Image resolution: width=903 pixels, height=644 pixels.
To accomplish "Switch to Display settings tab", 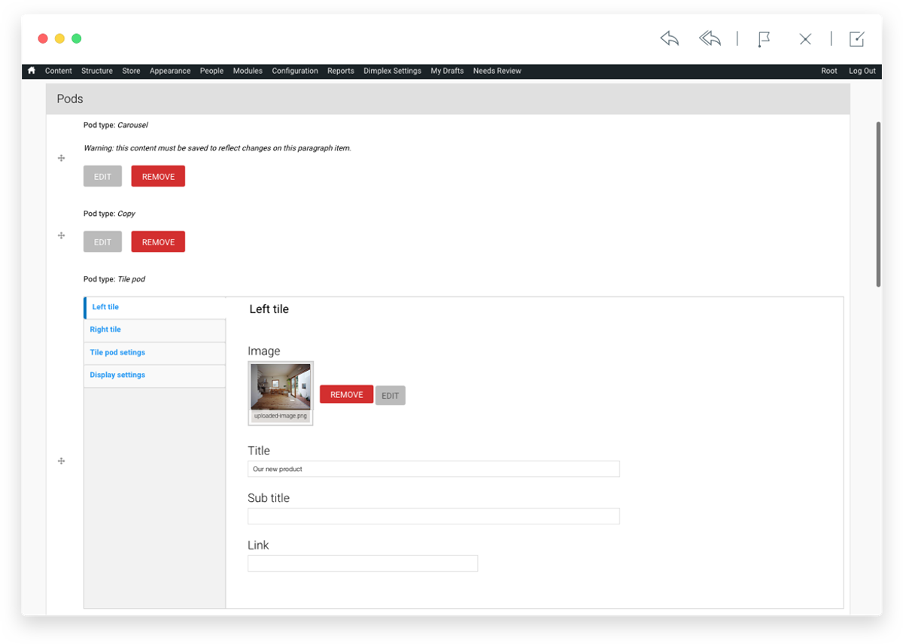I will 155,375.
